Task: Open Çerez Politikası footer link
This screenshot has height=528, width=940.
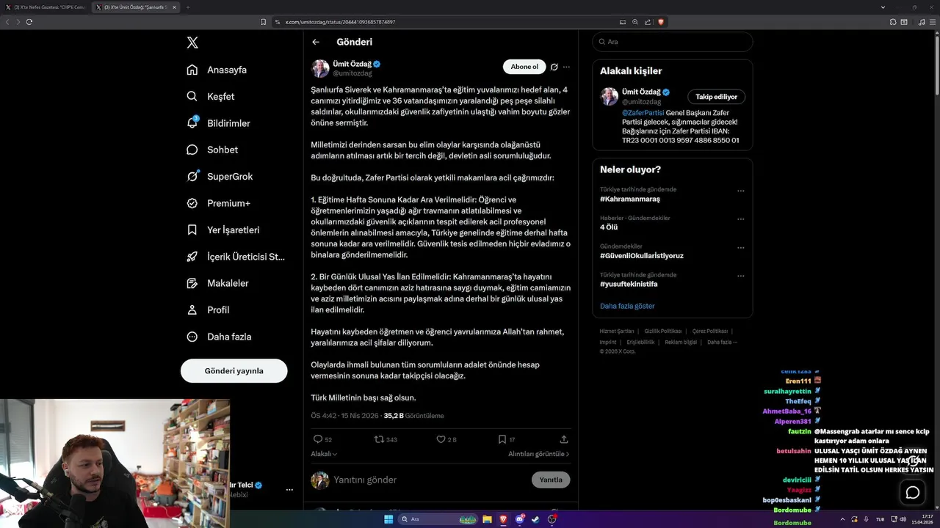Action: pos(710,331)
